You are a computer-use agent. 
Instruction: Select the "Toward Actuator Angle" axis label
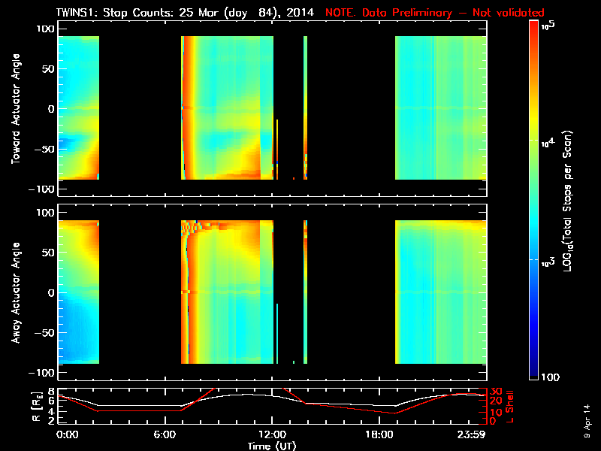coord(16,109)
